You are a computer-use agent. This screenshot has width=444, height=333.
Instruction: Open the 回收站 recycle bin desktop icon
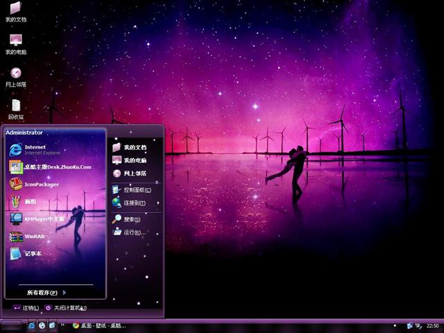click(16, 108)
